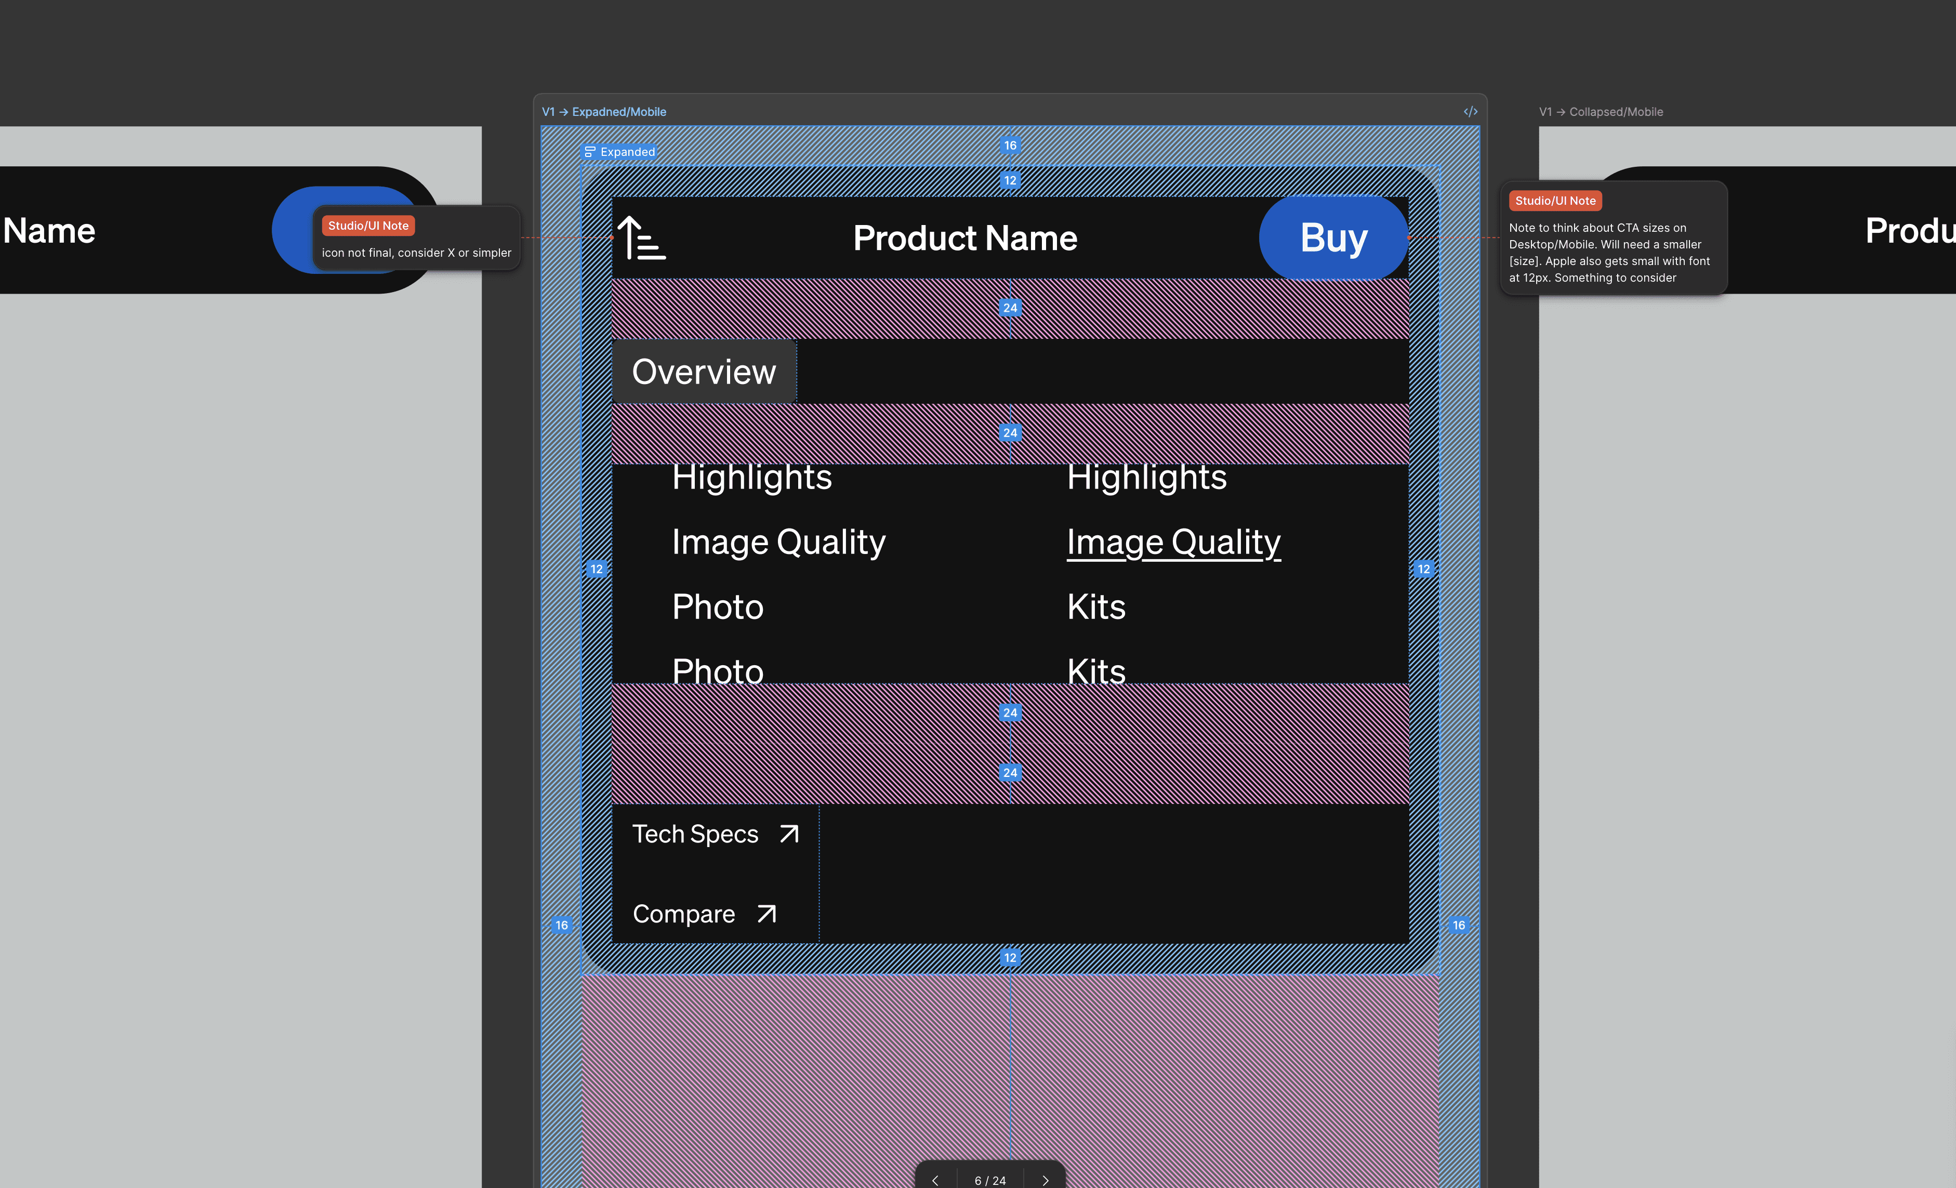This screenshot has width=1956, height=1188.
Task: Click the 6 / 24 page counter
Action: [990, 1180]
